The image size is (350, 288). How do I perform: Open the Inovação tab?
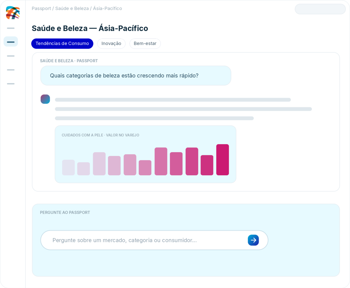point(111,43)
